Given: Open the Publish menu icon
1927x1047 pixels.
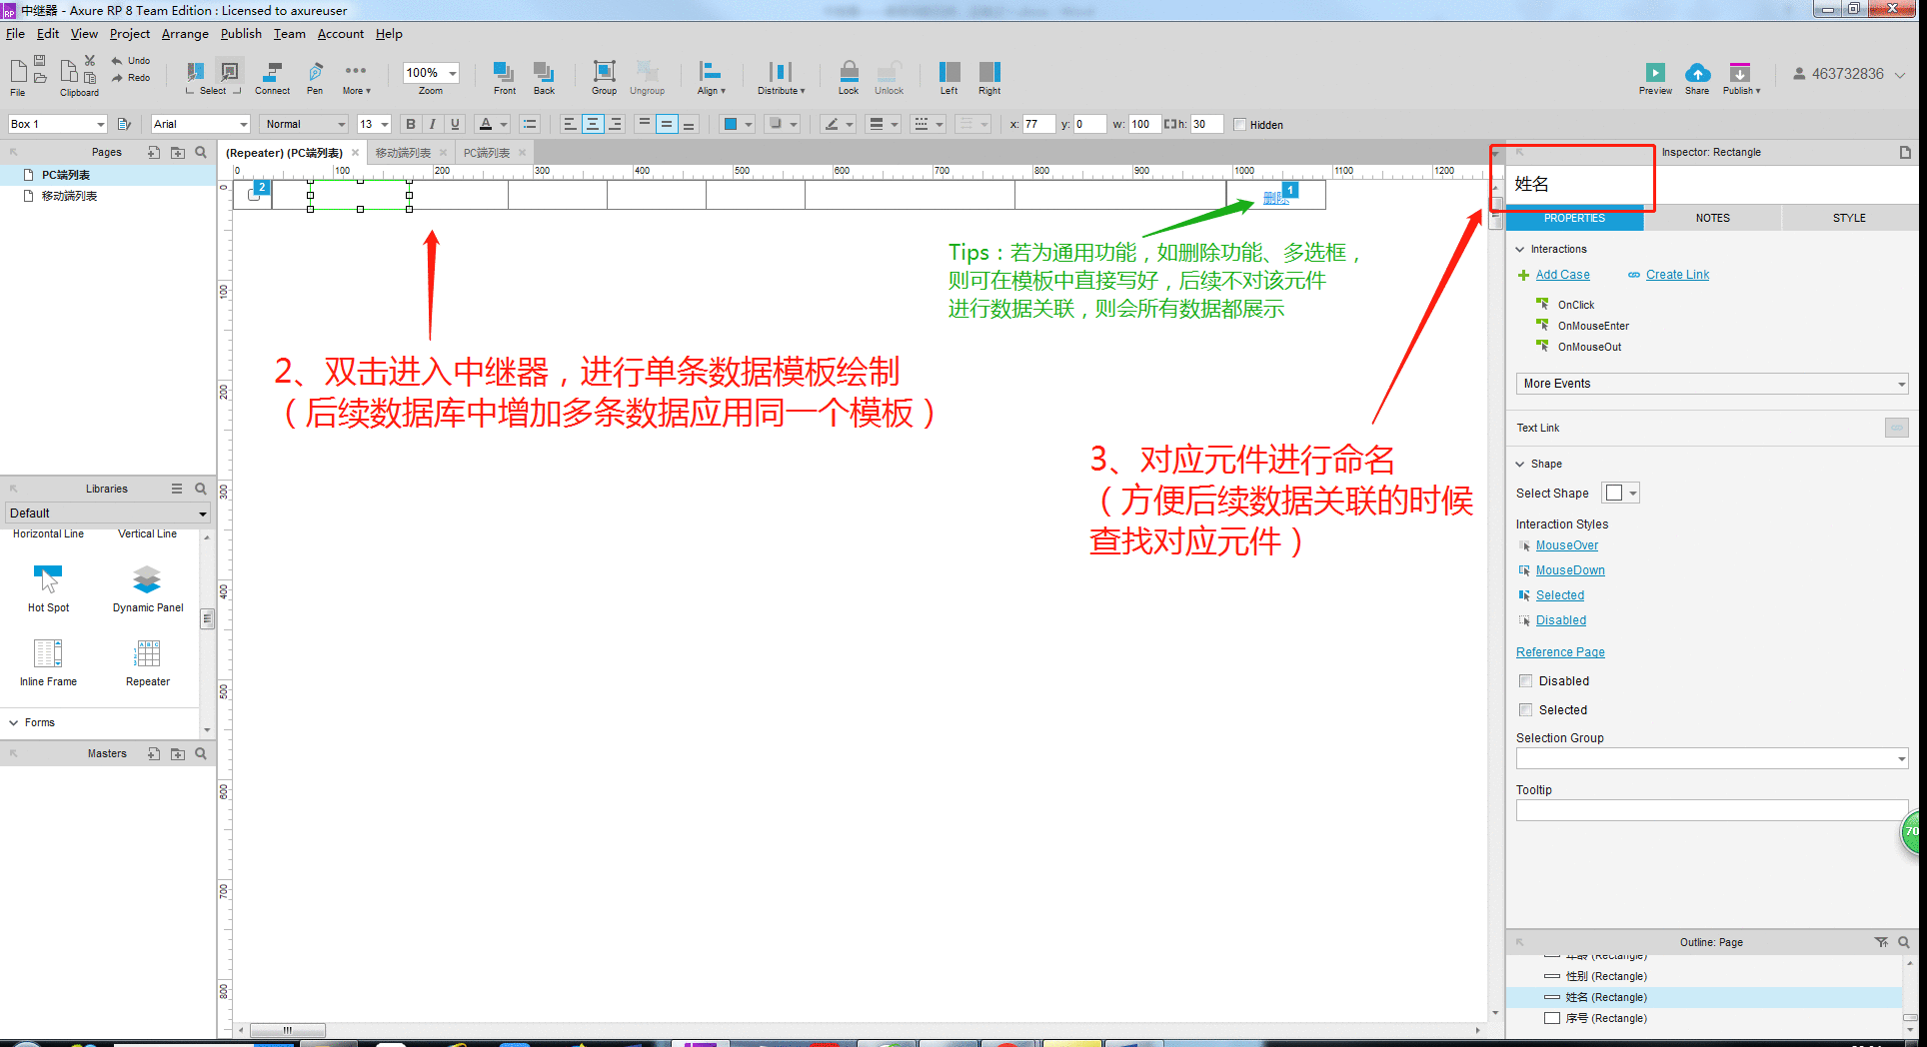Looking at the screenshot, I should tap(1740, 73).
